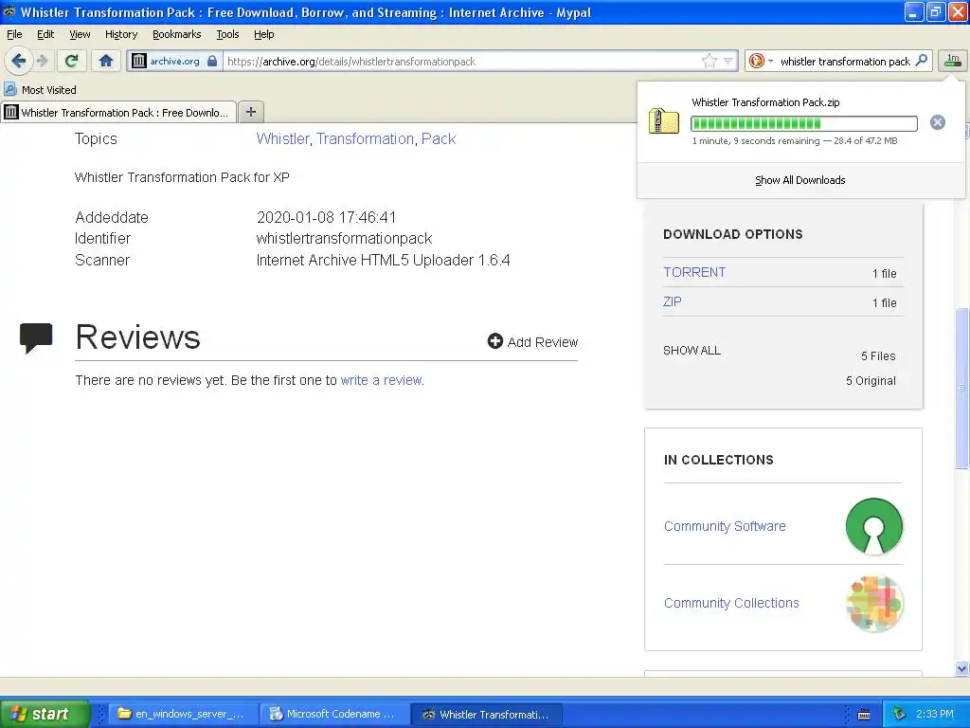
Task: Expand SHOW ALL download files
Action: tap(692, 351)
